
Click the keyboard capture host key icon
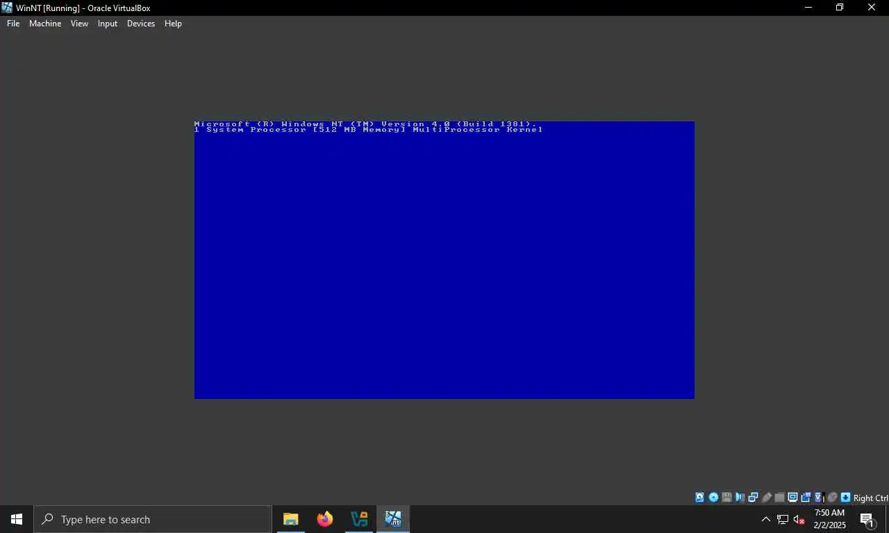846,498
